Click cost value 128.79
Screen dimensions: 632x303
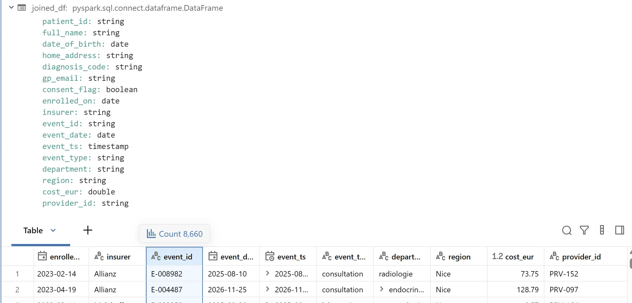(515, 289)
